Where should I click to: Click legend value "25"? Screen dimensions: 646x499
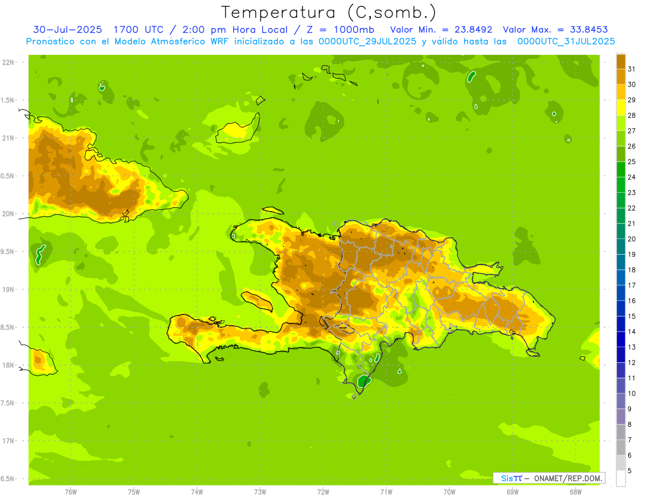[632, 161]
